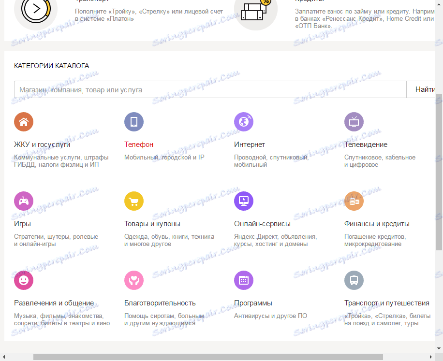Click the vertical scrollbar thumb
Image resolution: width=443 pixels, height=361 pixels.
[x=439, y=172]
